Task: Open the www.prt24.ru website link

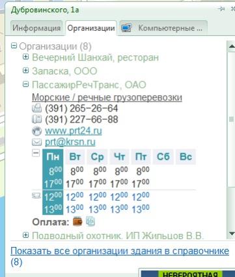Action: pyautogui.click(x=74, y=131)
